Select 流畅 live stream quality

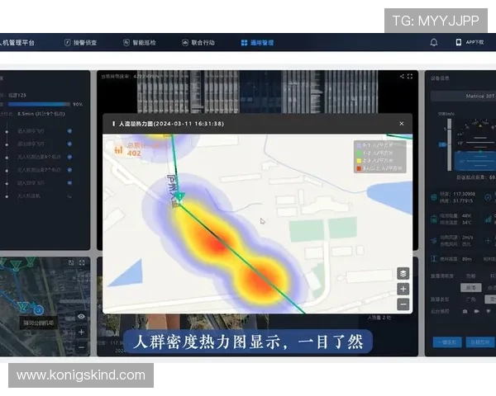(x=470, y=276)
